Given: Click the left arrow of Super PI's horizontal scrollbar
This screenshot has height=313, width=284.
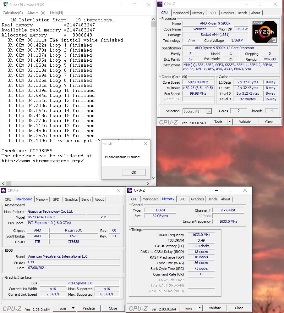Looking at the screenshot, I should click(x=3, y=183).
